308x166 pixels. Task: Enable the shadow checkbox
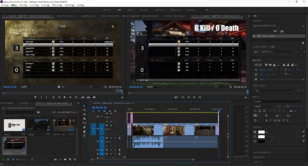coord(255,141)
